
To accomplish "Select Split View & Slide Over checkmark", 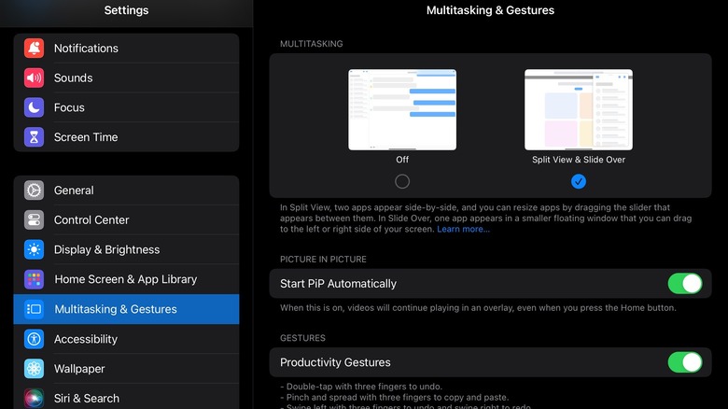I will click(579, 181).
